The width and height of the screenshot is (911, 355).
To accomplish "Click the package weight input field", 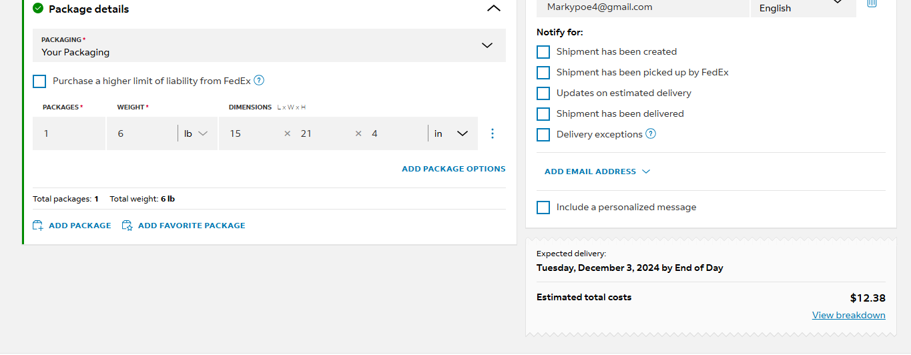I will click(x=141, y=133).
